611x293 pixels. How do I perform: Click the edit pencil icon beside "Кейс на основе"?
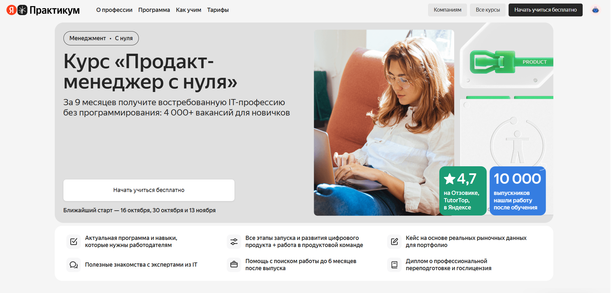point(394,242)
